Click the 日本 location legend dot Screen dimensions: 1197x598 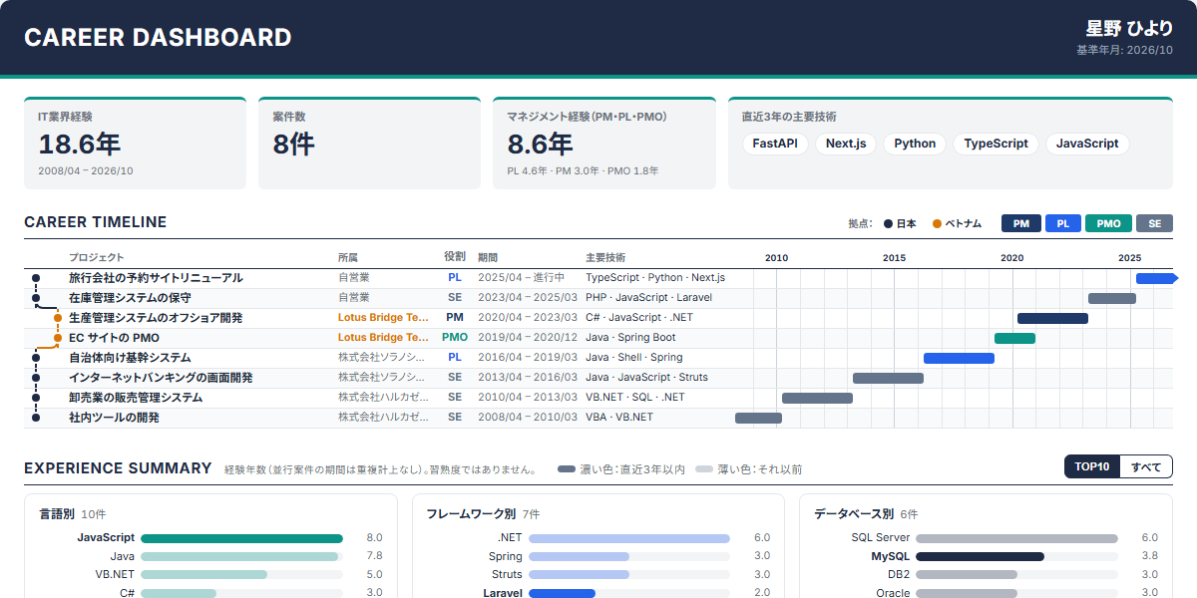888,224
